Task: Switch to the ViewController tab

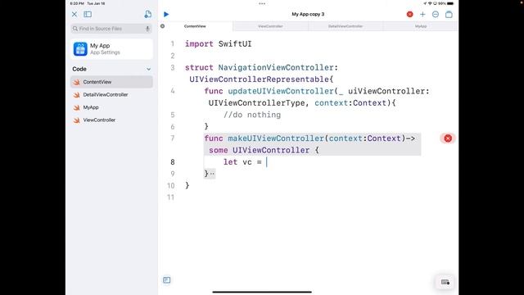Action: click(270, 26)
